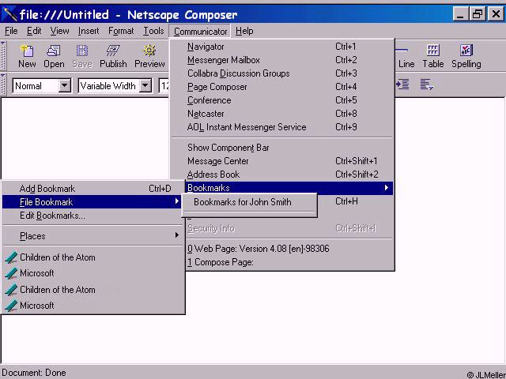The width and height of the screenshot is (506, 379).
Task: Switch to 0 Web Page window entry
Action: click(x=289, y=249)
